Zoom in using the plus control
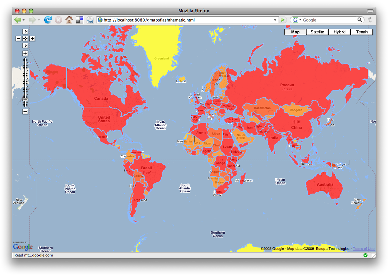 (25, 53)
